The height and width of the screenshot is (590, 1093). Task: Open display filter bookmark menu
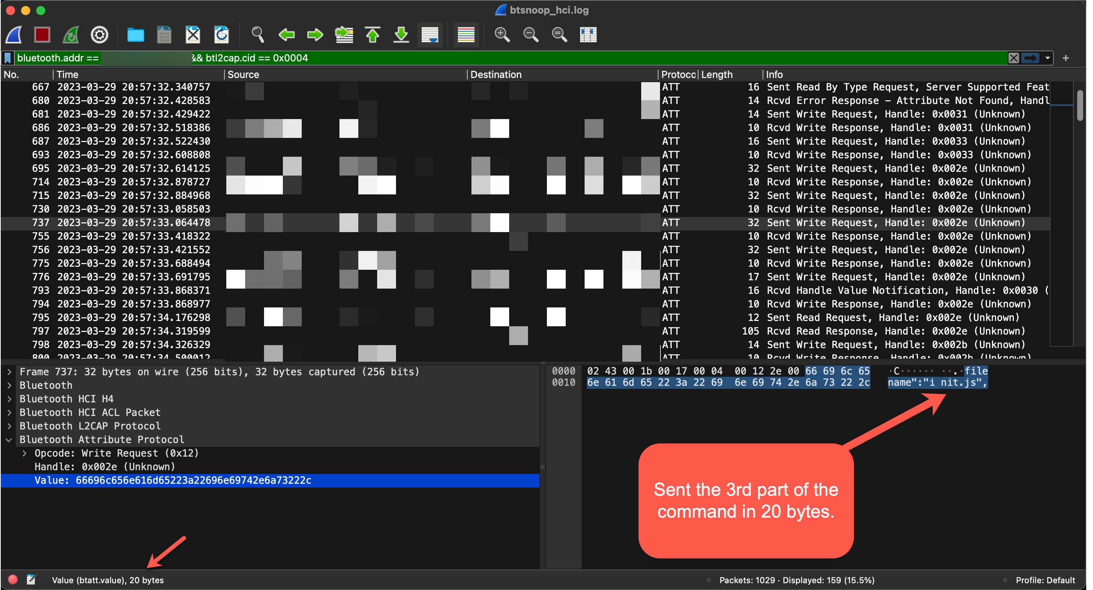[8, 58]
